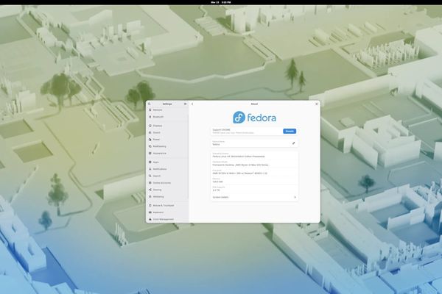Go back from the About page
The image size is (442, 294).
coord(192,104)
